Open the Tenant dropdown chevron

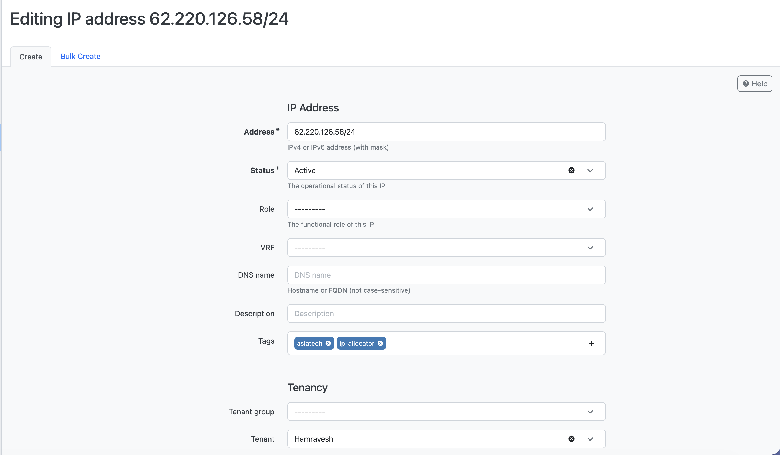tap(590, 439)
